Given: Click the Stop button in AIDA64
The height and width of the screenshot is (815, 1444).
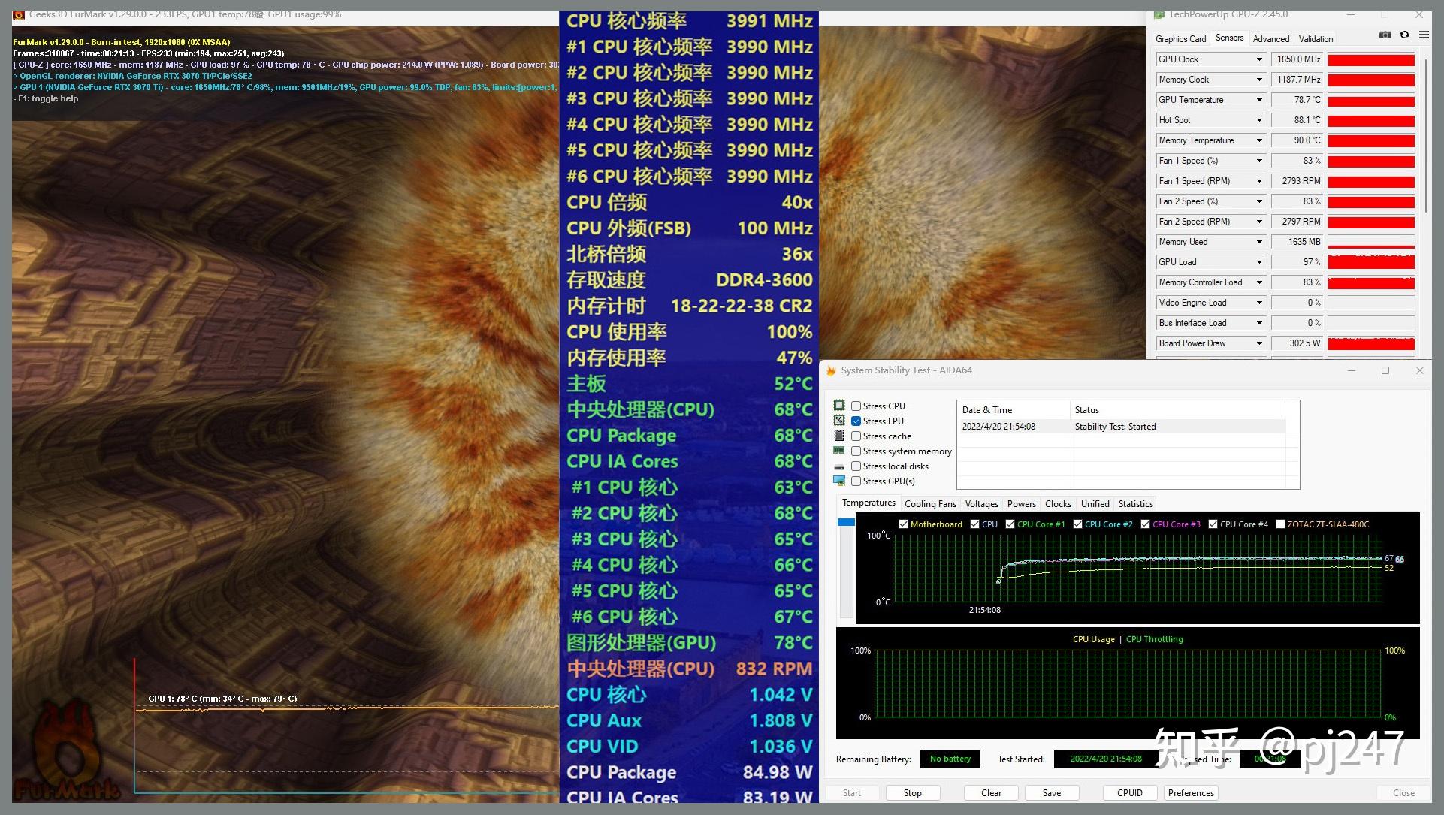Looking at the screenshot, I should tap(912, 793).
